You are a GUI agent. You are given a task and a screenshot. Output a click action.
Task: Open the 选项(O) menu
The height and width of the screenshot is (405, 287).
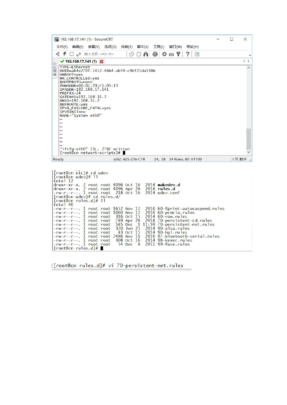coord(110,47)
